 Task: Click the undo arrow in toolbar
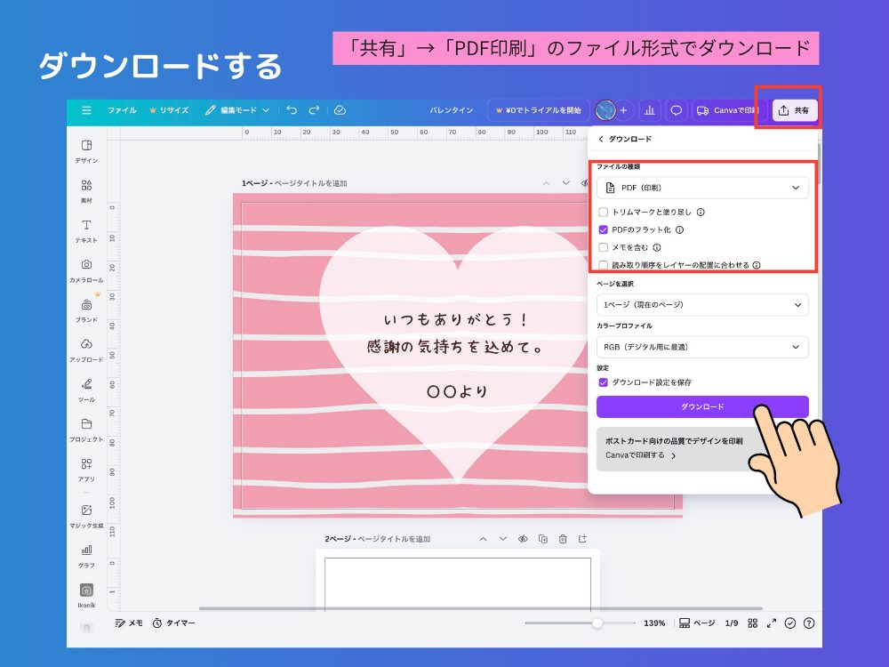coord(293,110)
